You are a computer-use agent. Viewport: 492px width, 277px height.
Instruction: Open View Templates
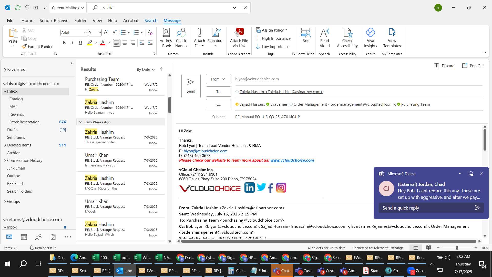pyautogui.click(x=392, y=38)
